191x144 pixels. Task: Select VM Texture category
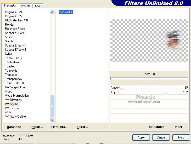pos(12,108)
